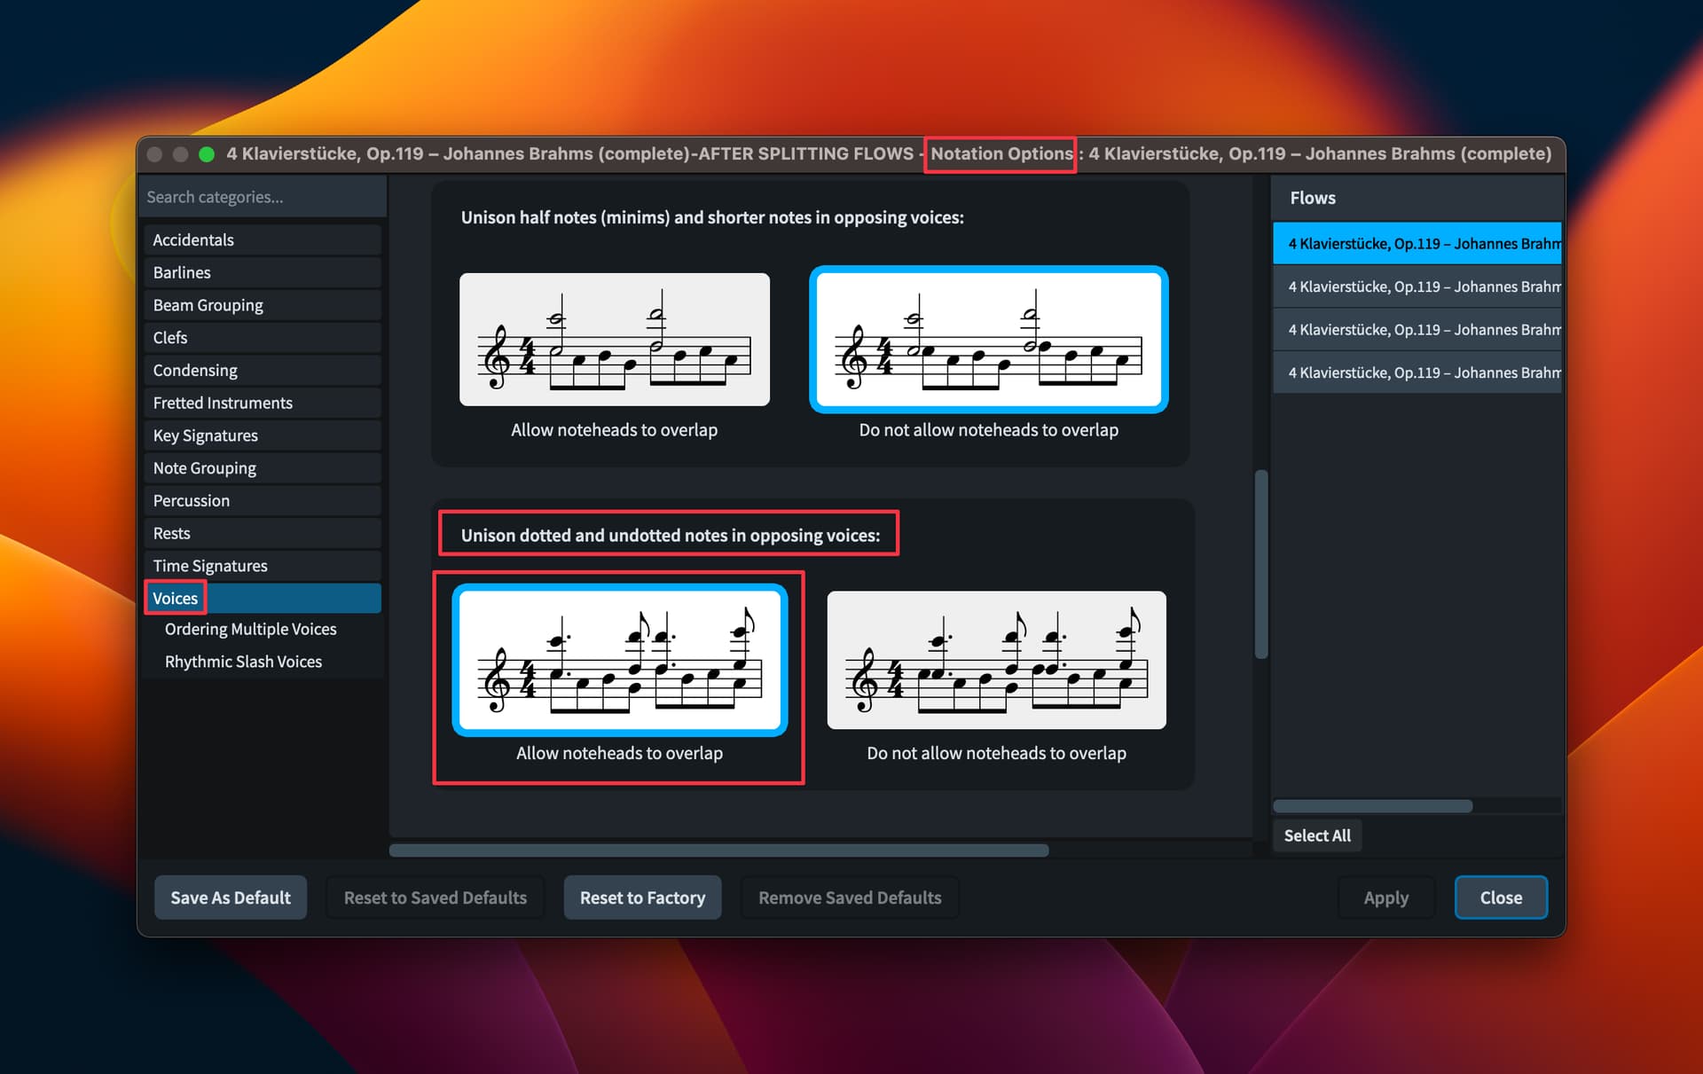Close the Notation Options dialog
The width and height of the screenshot is (1703, 1074).
point(1500,898)
